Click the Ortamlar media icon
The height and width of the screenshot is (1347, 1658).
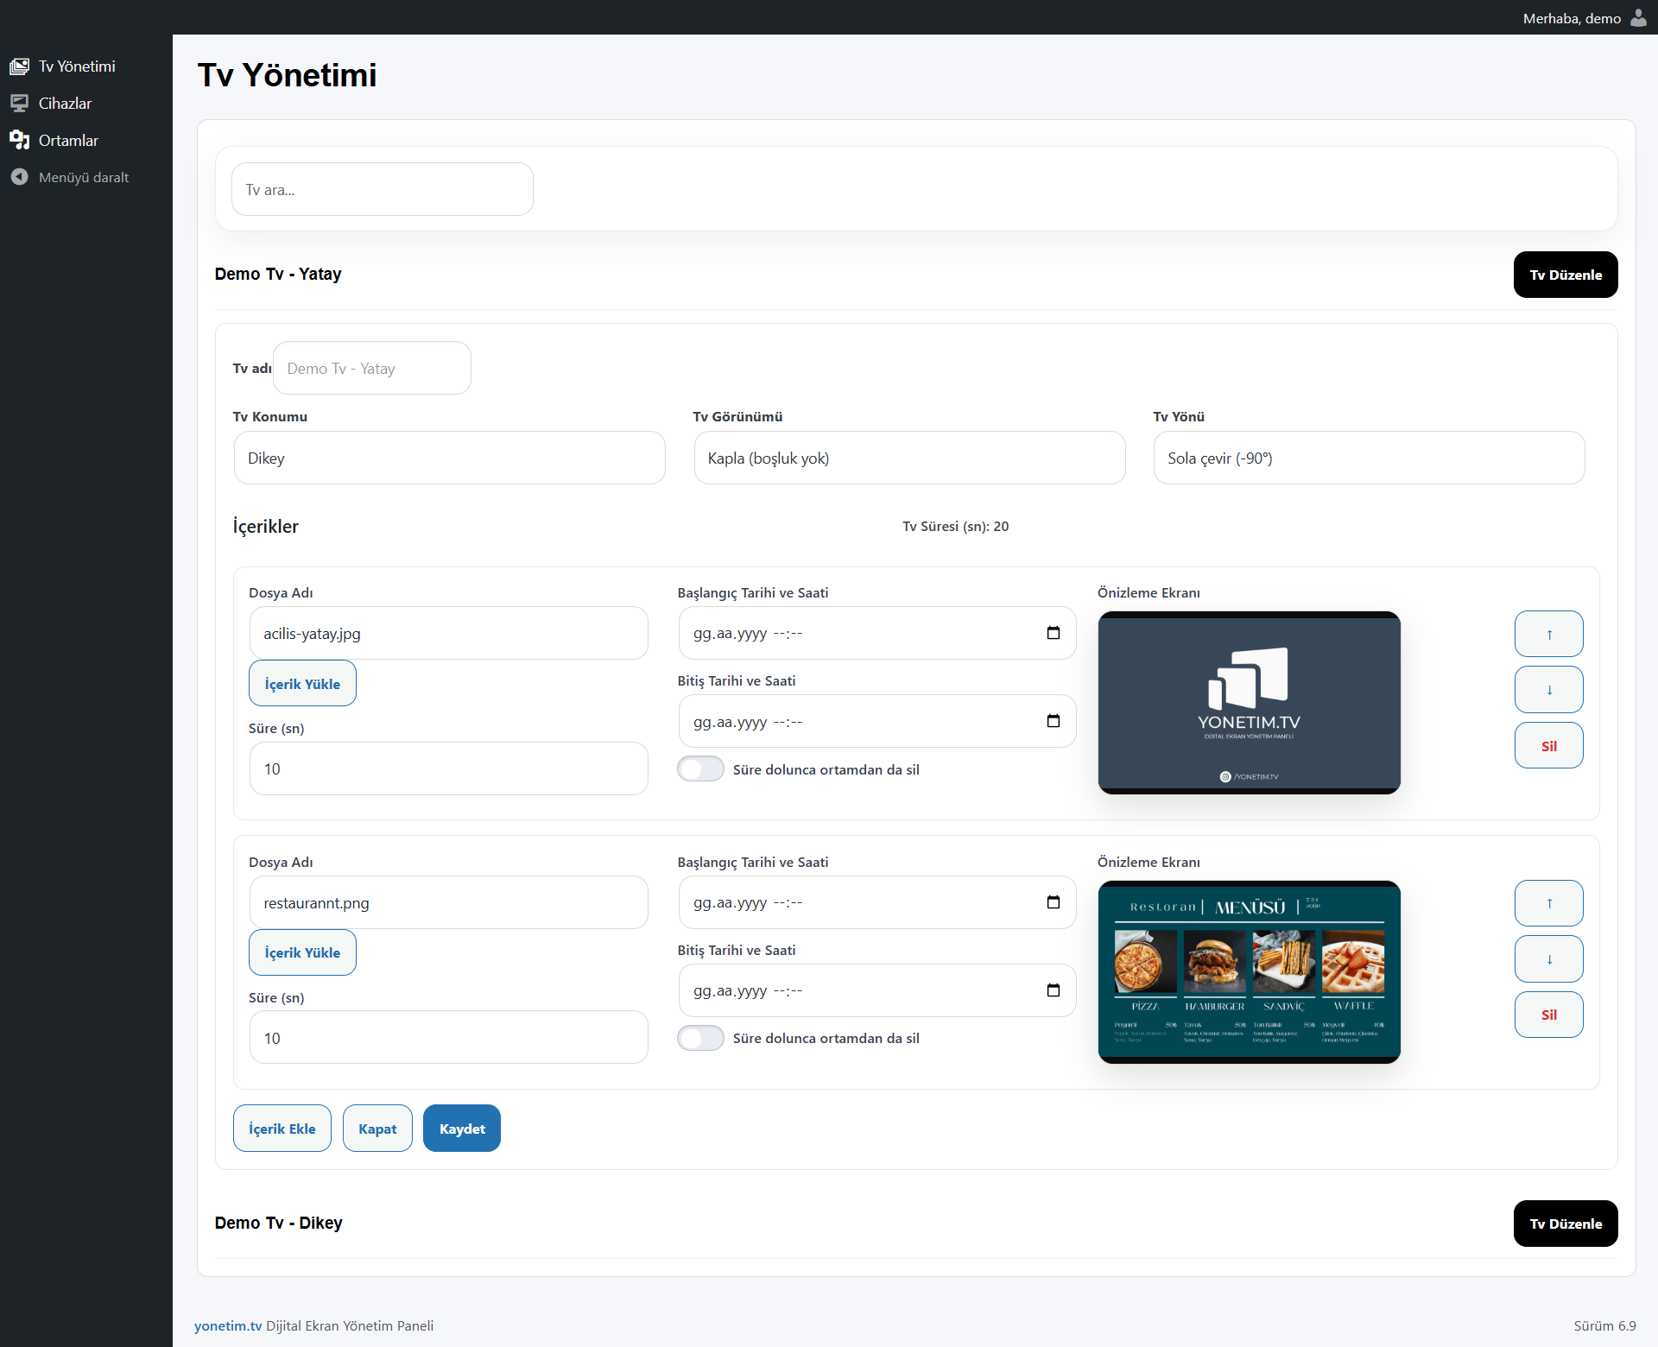[x=19, y=140]
